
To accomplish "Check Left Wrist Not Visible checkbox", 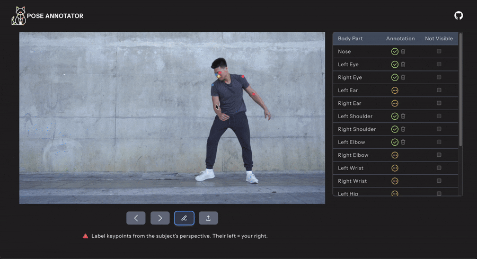I will click(439, 168).
